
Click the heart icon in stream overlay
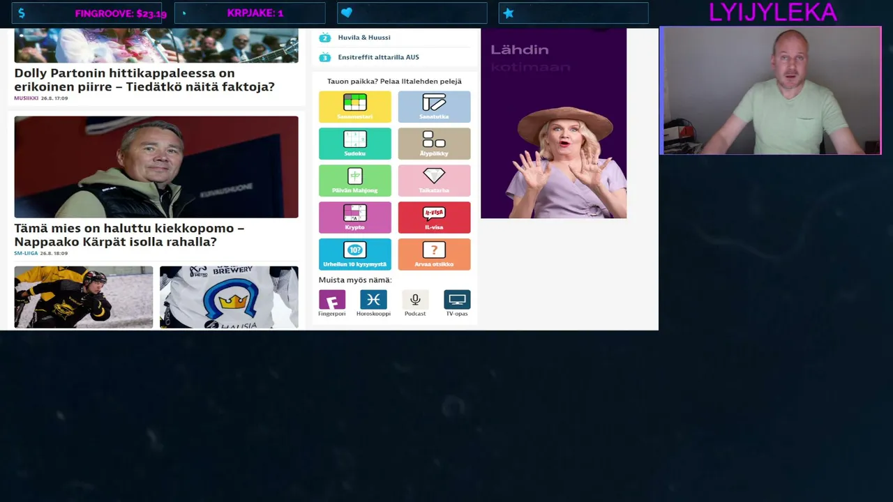click(347, 13)
